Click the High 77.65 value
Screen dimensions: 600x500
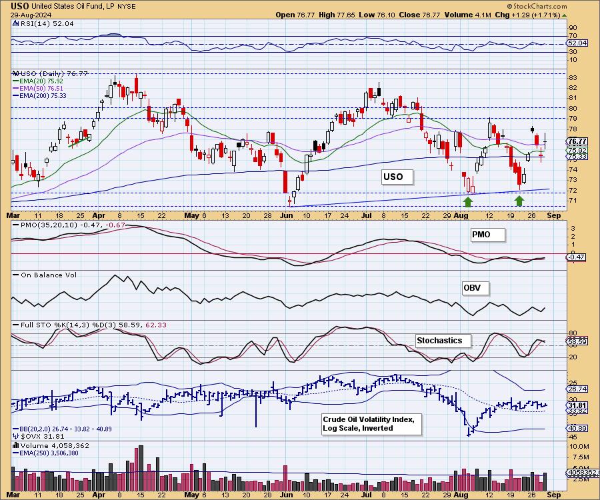pos(337,15)
